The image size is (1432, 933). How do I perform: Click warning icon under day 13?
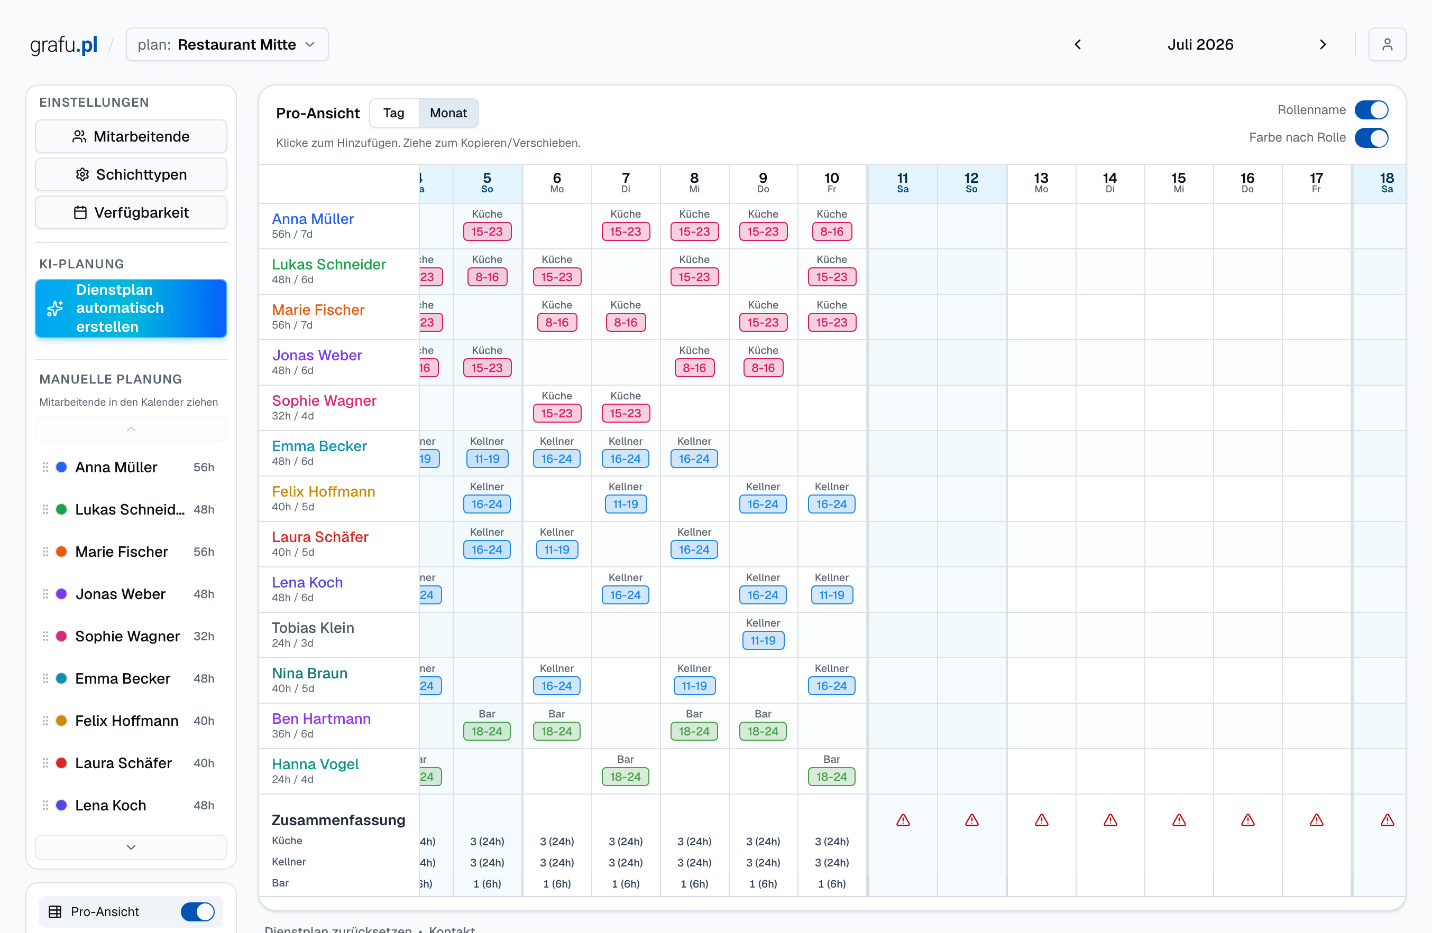1042,820
